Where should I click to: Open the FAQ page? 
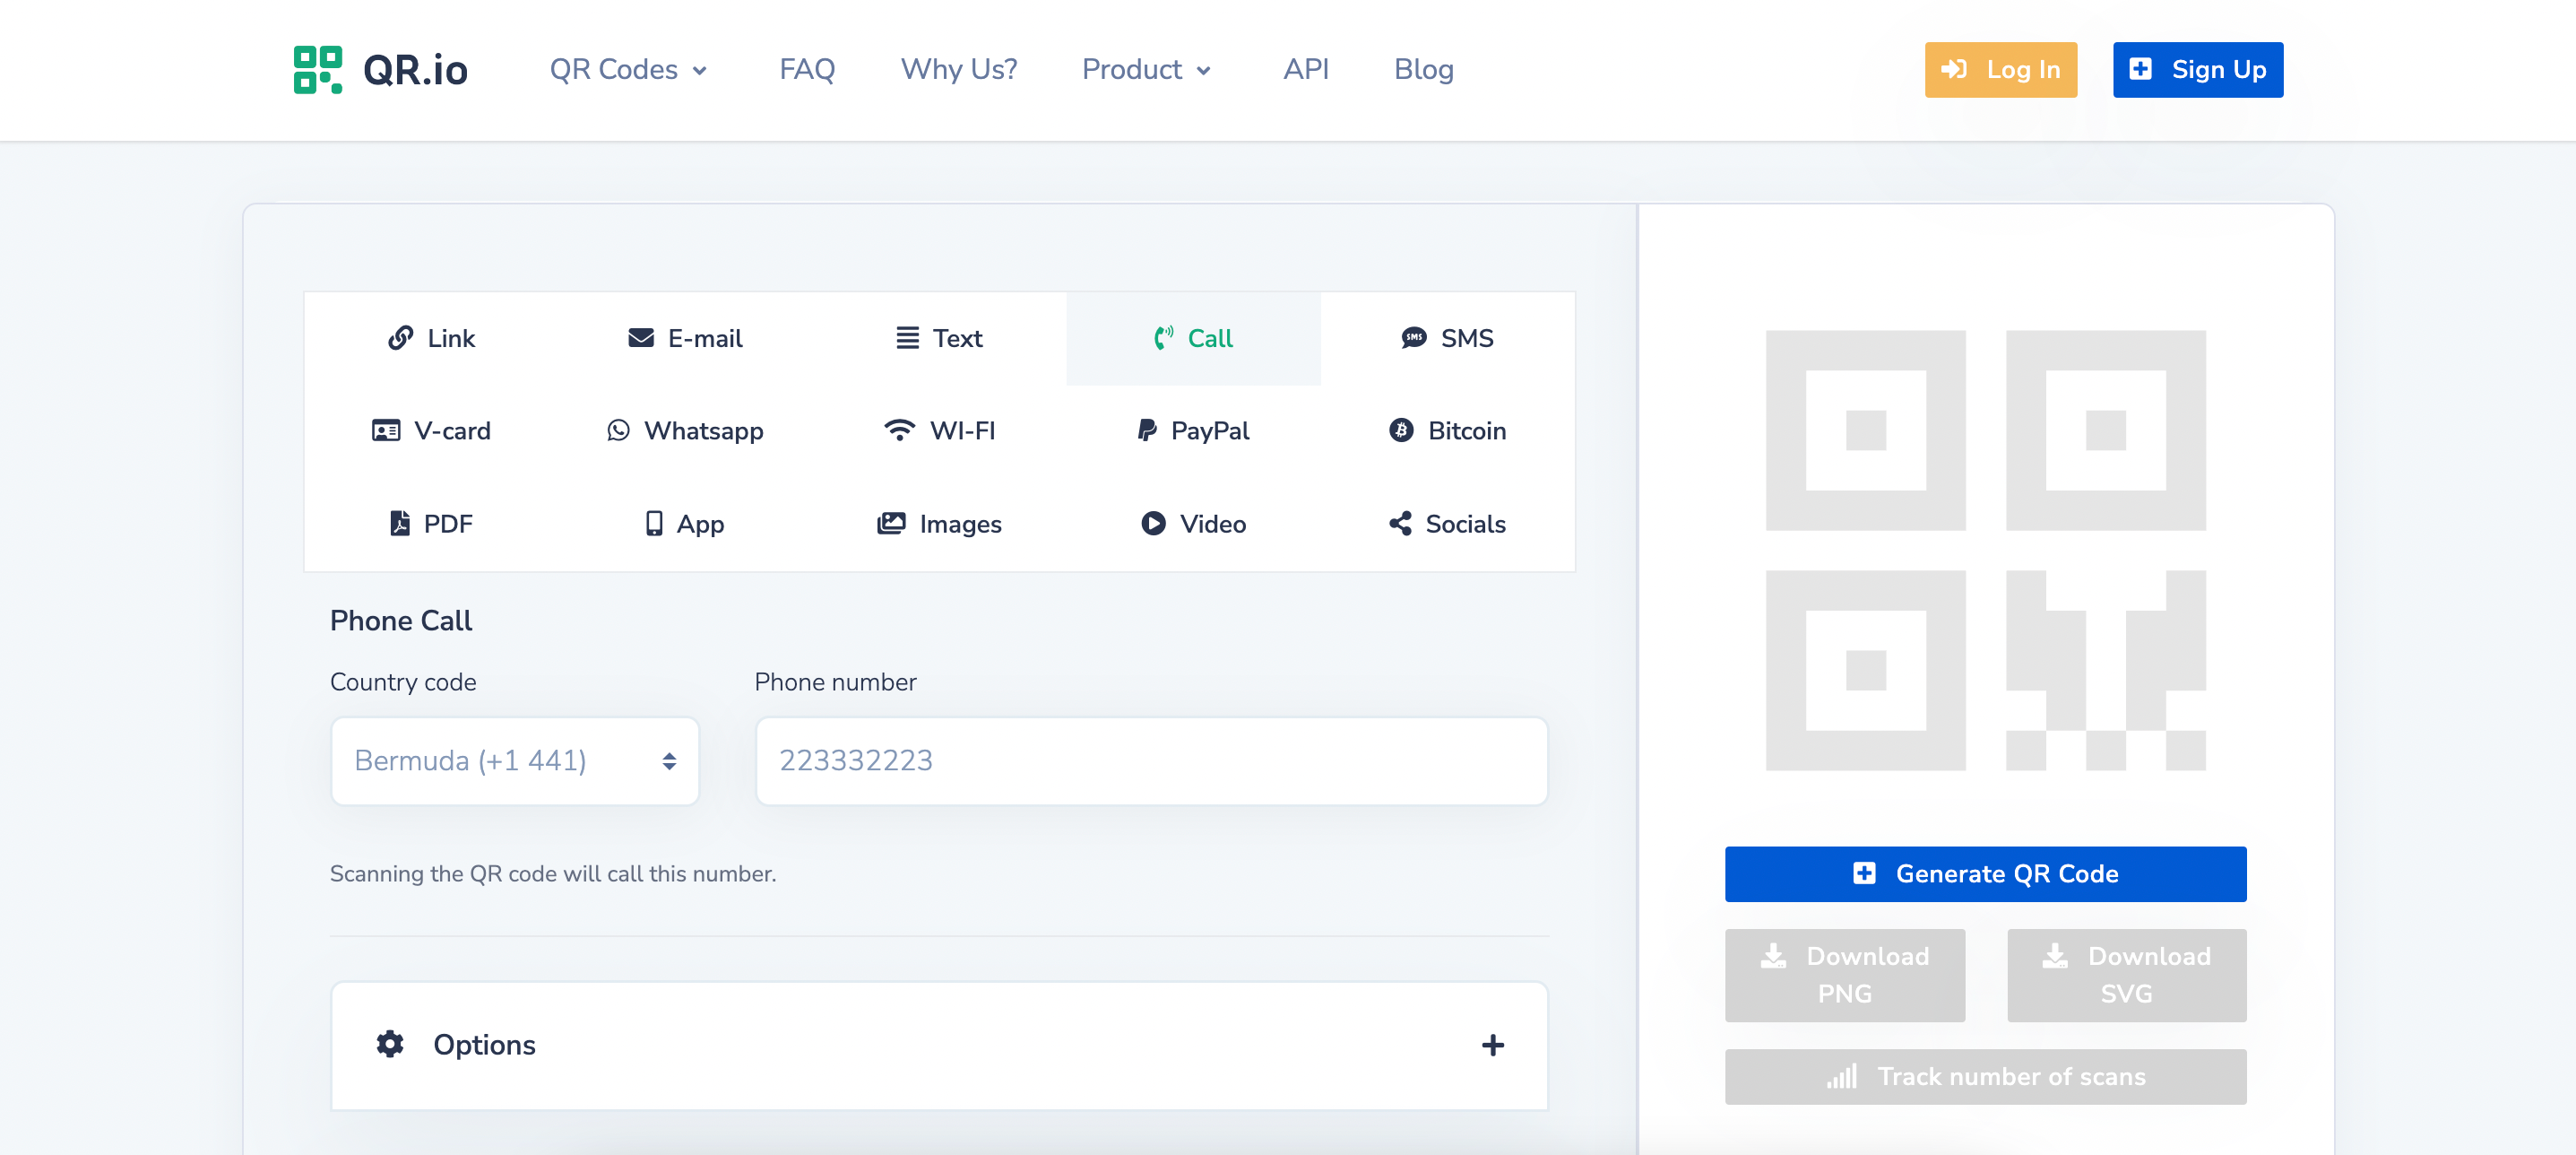tap(807, 69)
